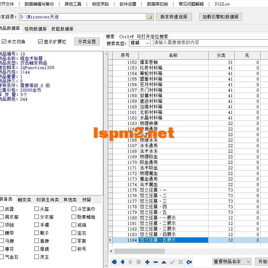
Task: Post edit with checkmark icon
Action: tap(172, 262)
